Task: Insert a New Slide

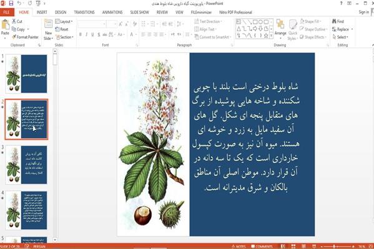Action: pyautogui.click(x=48, y=29)
